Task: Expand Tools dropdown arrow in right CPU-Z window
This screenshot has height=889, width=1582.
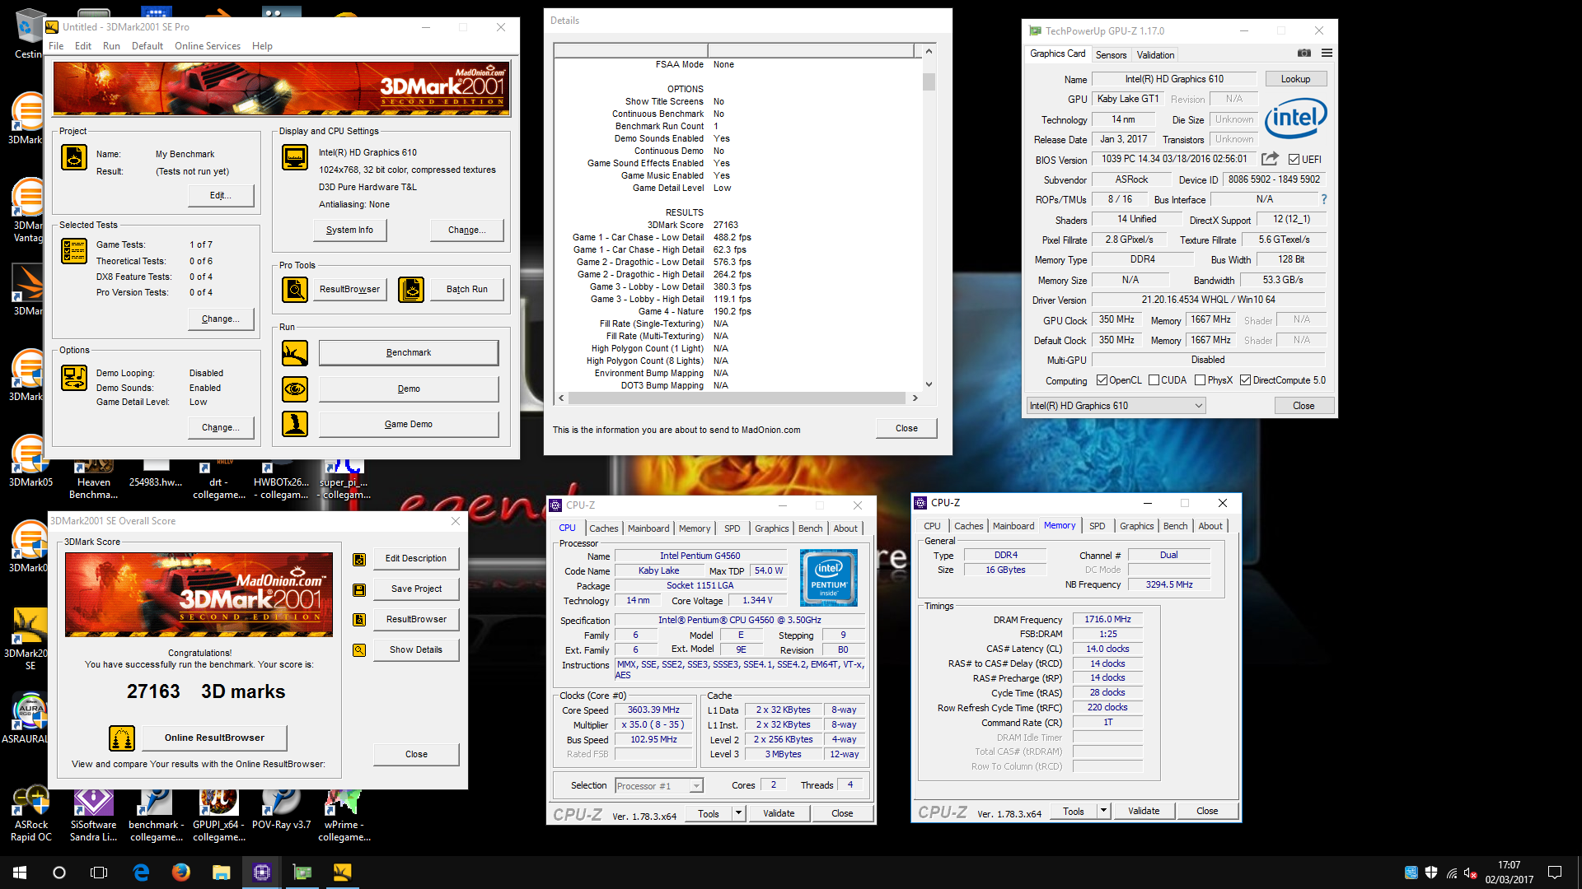Action: tap(1103, 811)
